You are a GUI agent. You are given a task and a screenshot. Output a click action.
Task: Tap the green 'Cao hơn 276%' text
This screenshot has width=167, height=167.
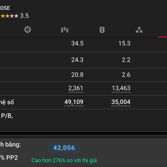[64, 160]
